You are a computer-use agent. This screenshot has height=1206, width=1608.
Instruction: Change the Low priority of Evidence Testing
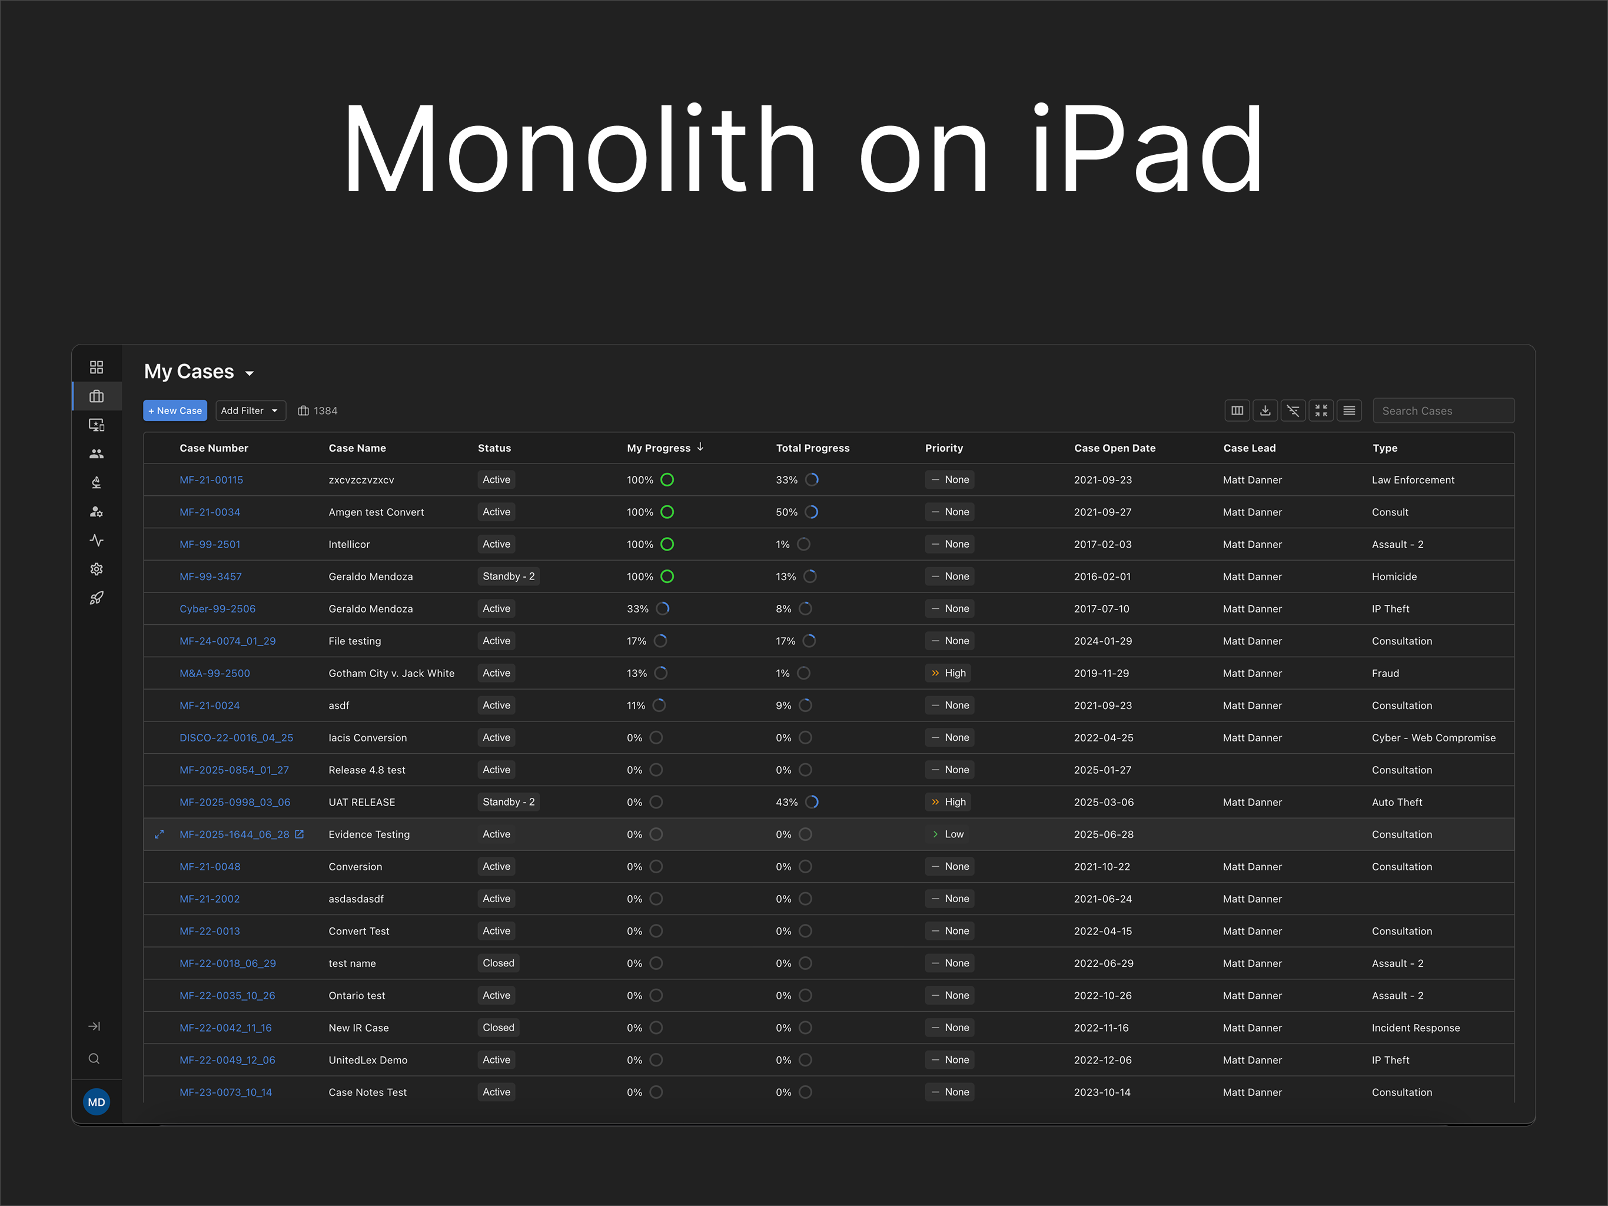click(947, 834)
